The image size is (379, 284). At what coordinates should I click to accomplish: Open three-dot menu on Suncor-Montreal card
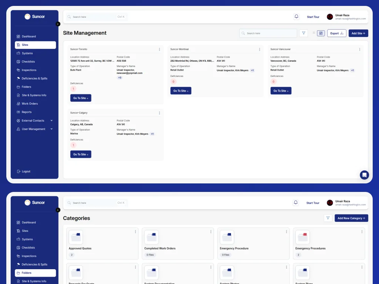click(x=259, y=49)
